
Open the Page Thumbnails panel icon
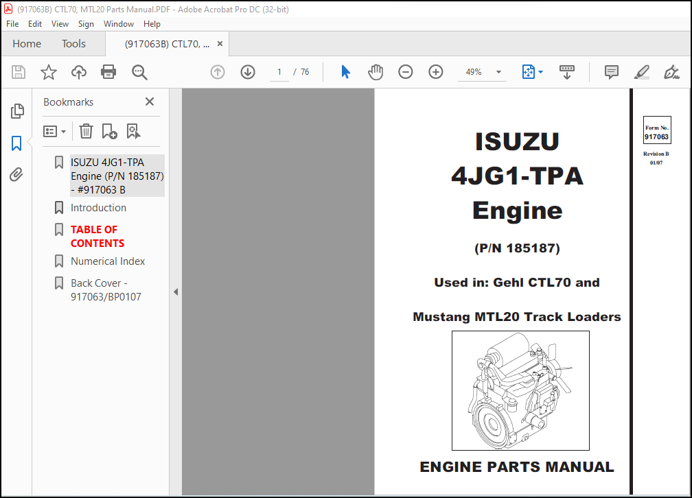click(16, 111)
